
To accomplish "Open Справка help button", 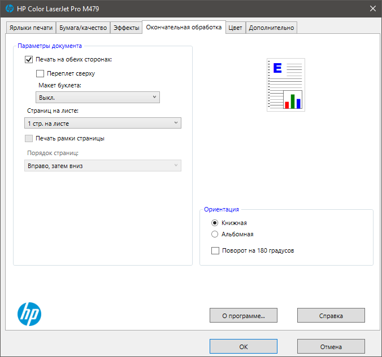I will click(x=331, y=315).
